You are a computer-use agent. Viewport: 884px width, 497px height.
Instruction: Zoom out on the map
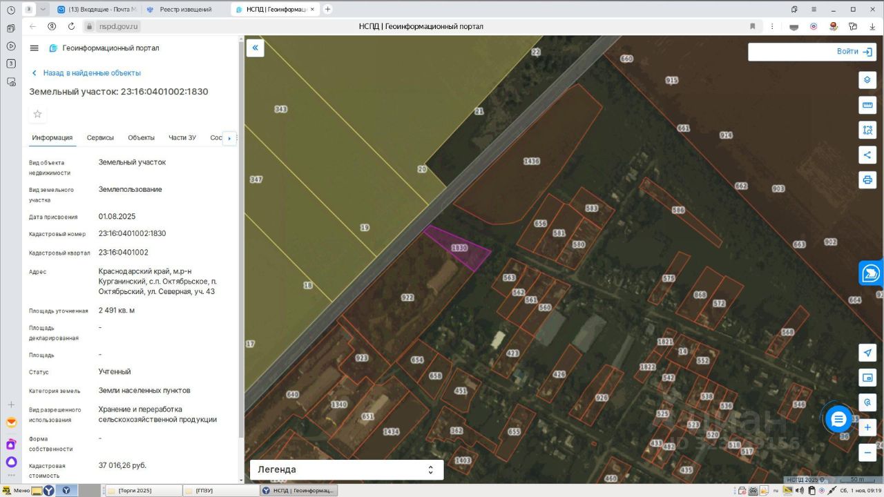coord(867,453)
